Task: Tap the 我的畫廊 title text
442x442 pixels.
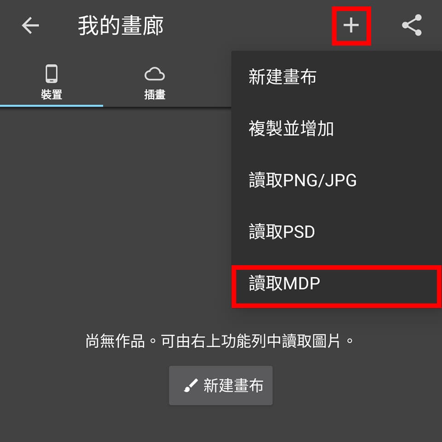Action: 121,26
